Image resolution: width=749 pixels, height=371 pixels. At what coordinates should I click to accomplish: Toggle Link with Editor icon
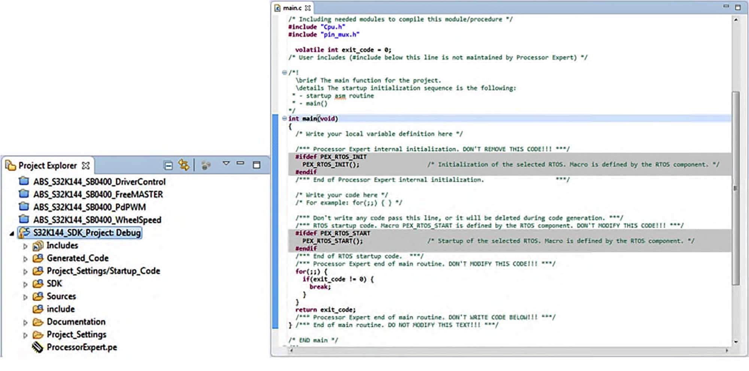pyautogui.click(x=184, y=165)
